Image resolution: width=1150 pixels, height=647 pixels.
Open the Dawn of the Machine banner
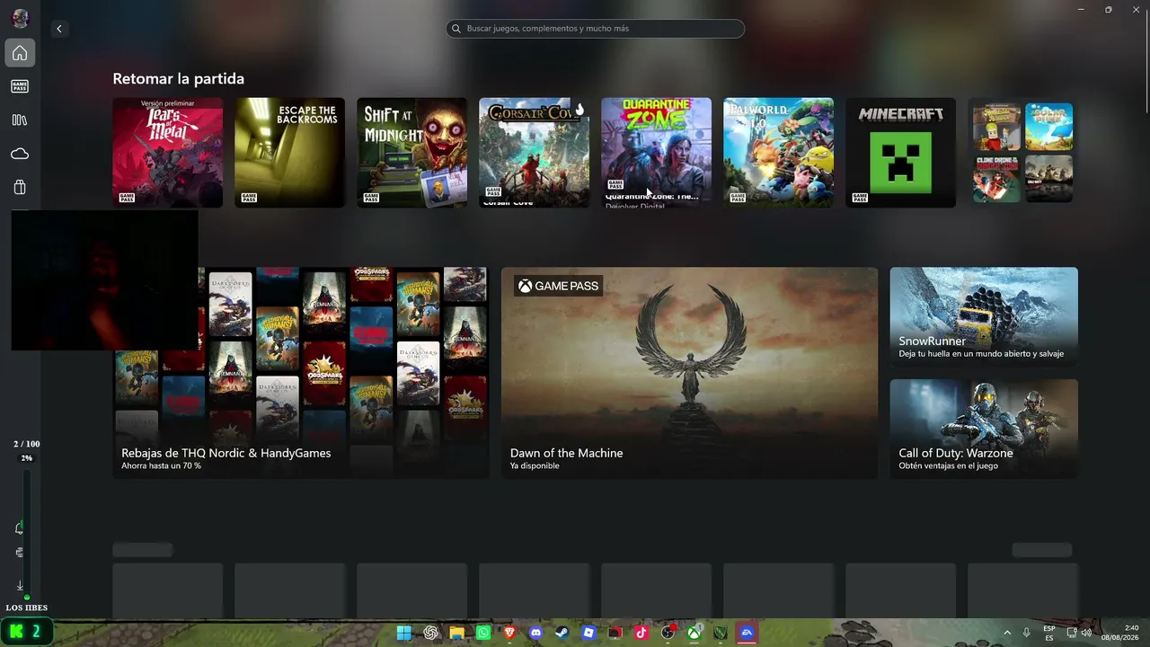(x=689, y=373)
